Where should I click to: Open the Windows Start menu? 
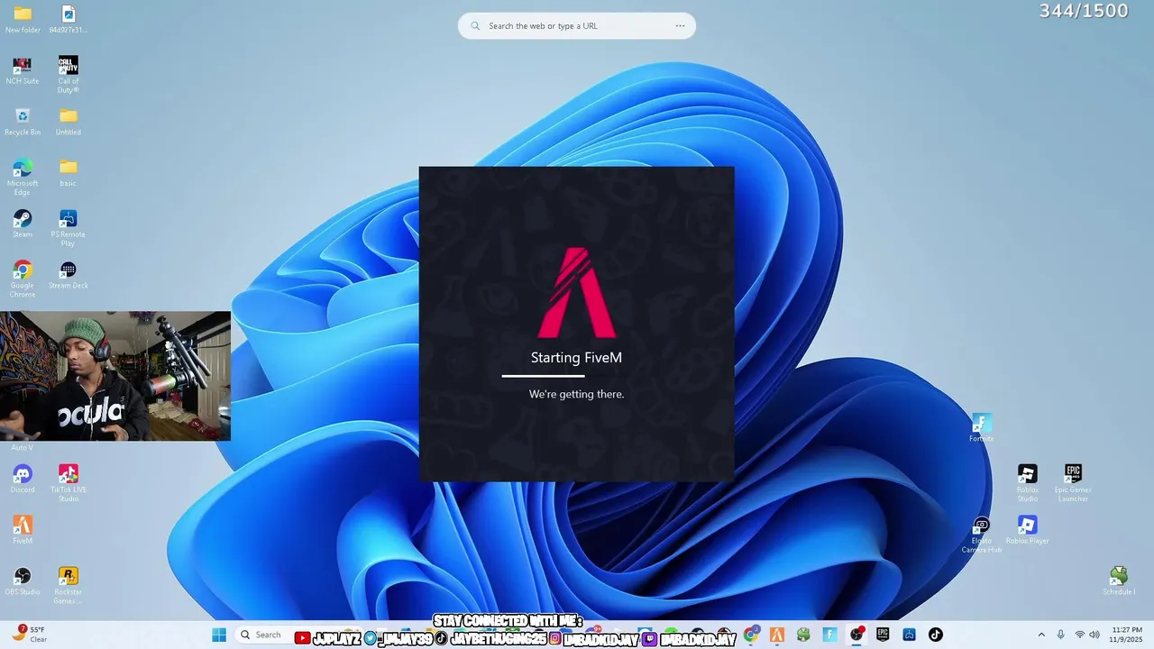[219, 635]
